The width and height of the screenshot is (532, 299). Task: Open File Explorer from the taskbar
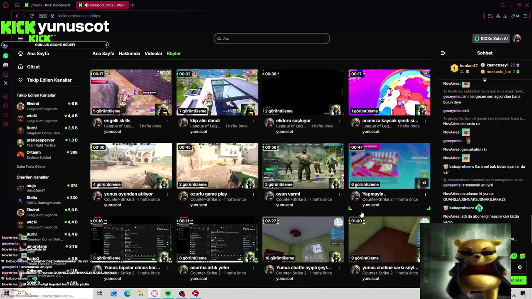(x=141, y=294)
